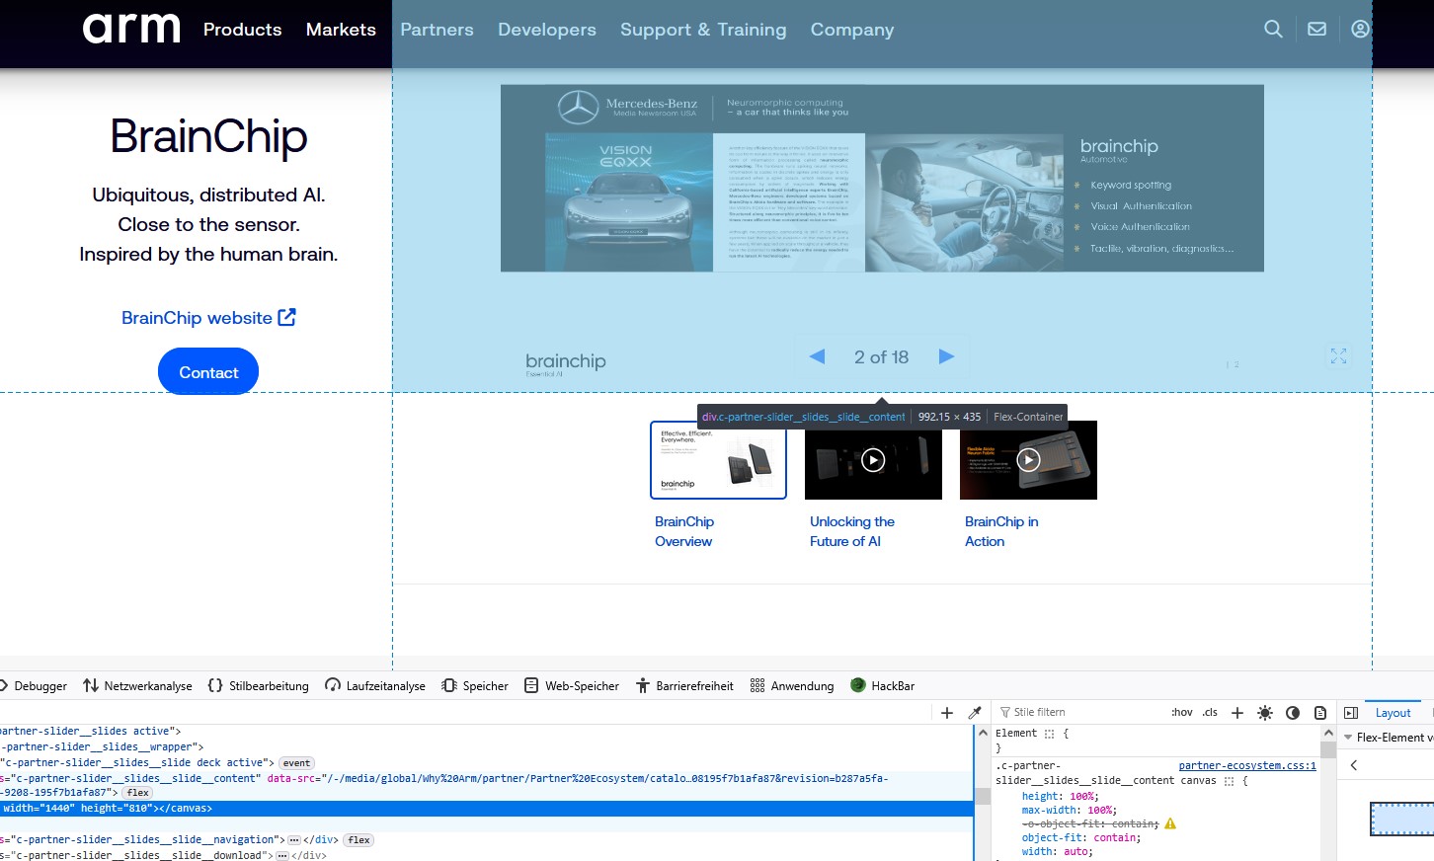This screenshot has width=1434, height=861.
Task: Click the add new node plus icon
Action: 947,713
